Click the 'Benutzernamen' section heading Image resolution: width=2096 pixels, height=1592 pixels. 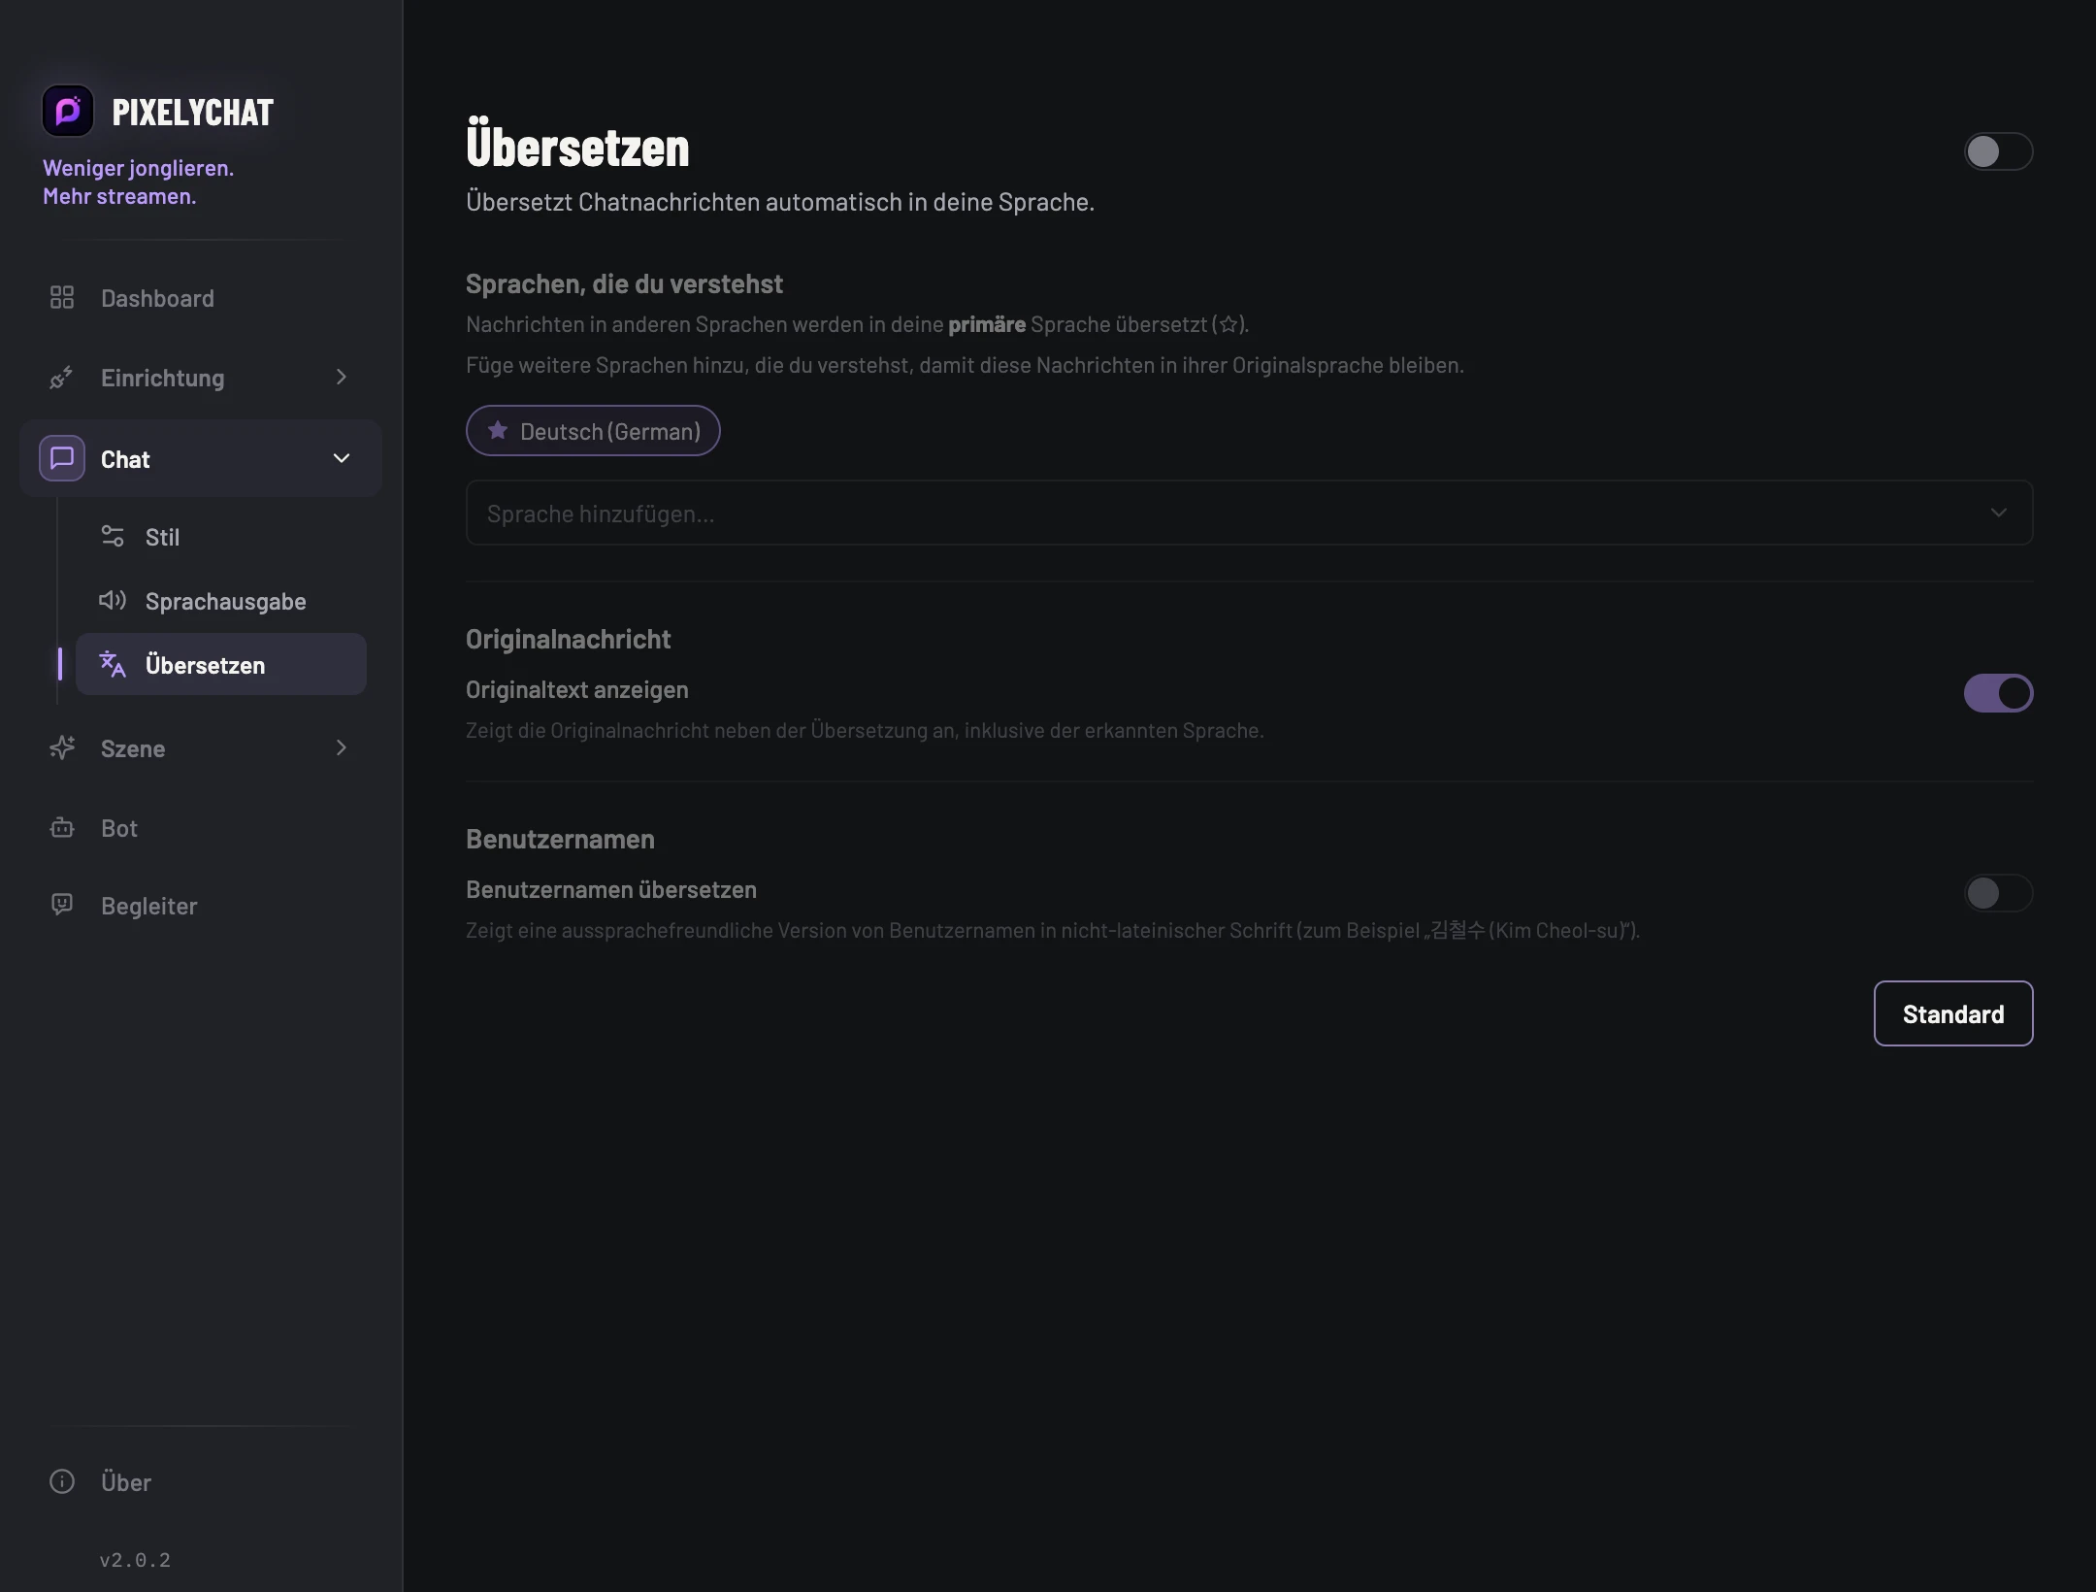[560, 840]
